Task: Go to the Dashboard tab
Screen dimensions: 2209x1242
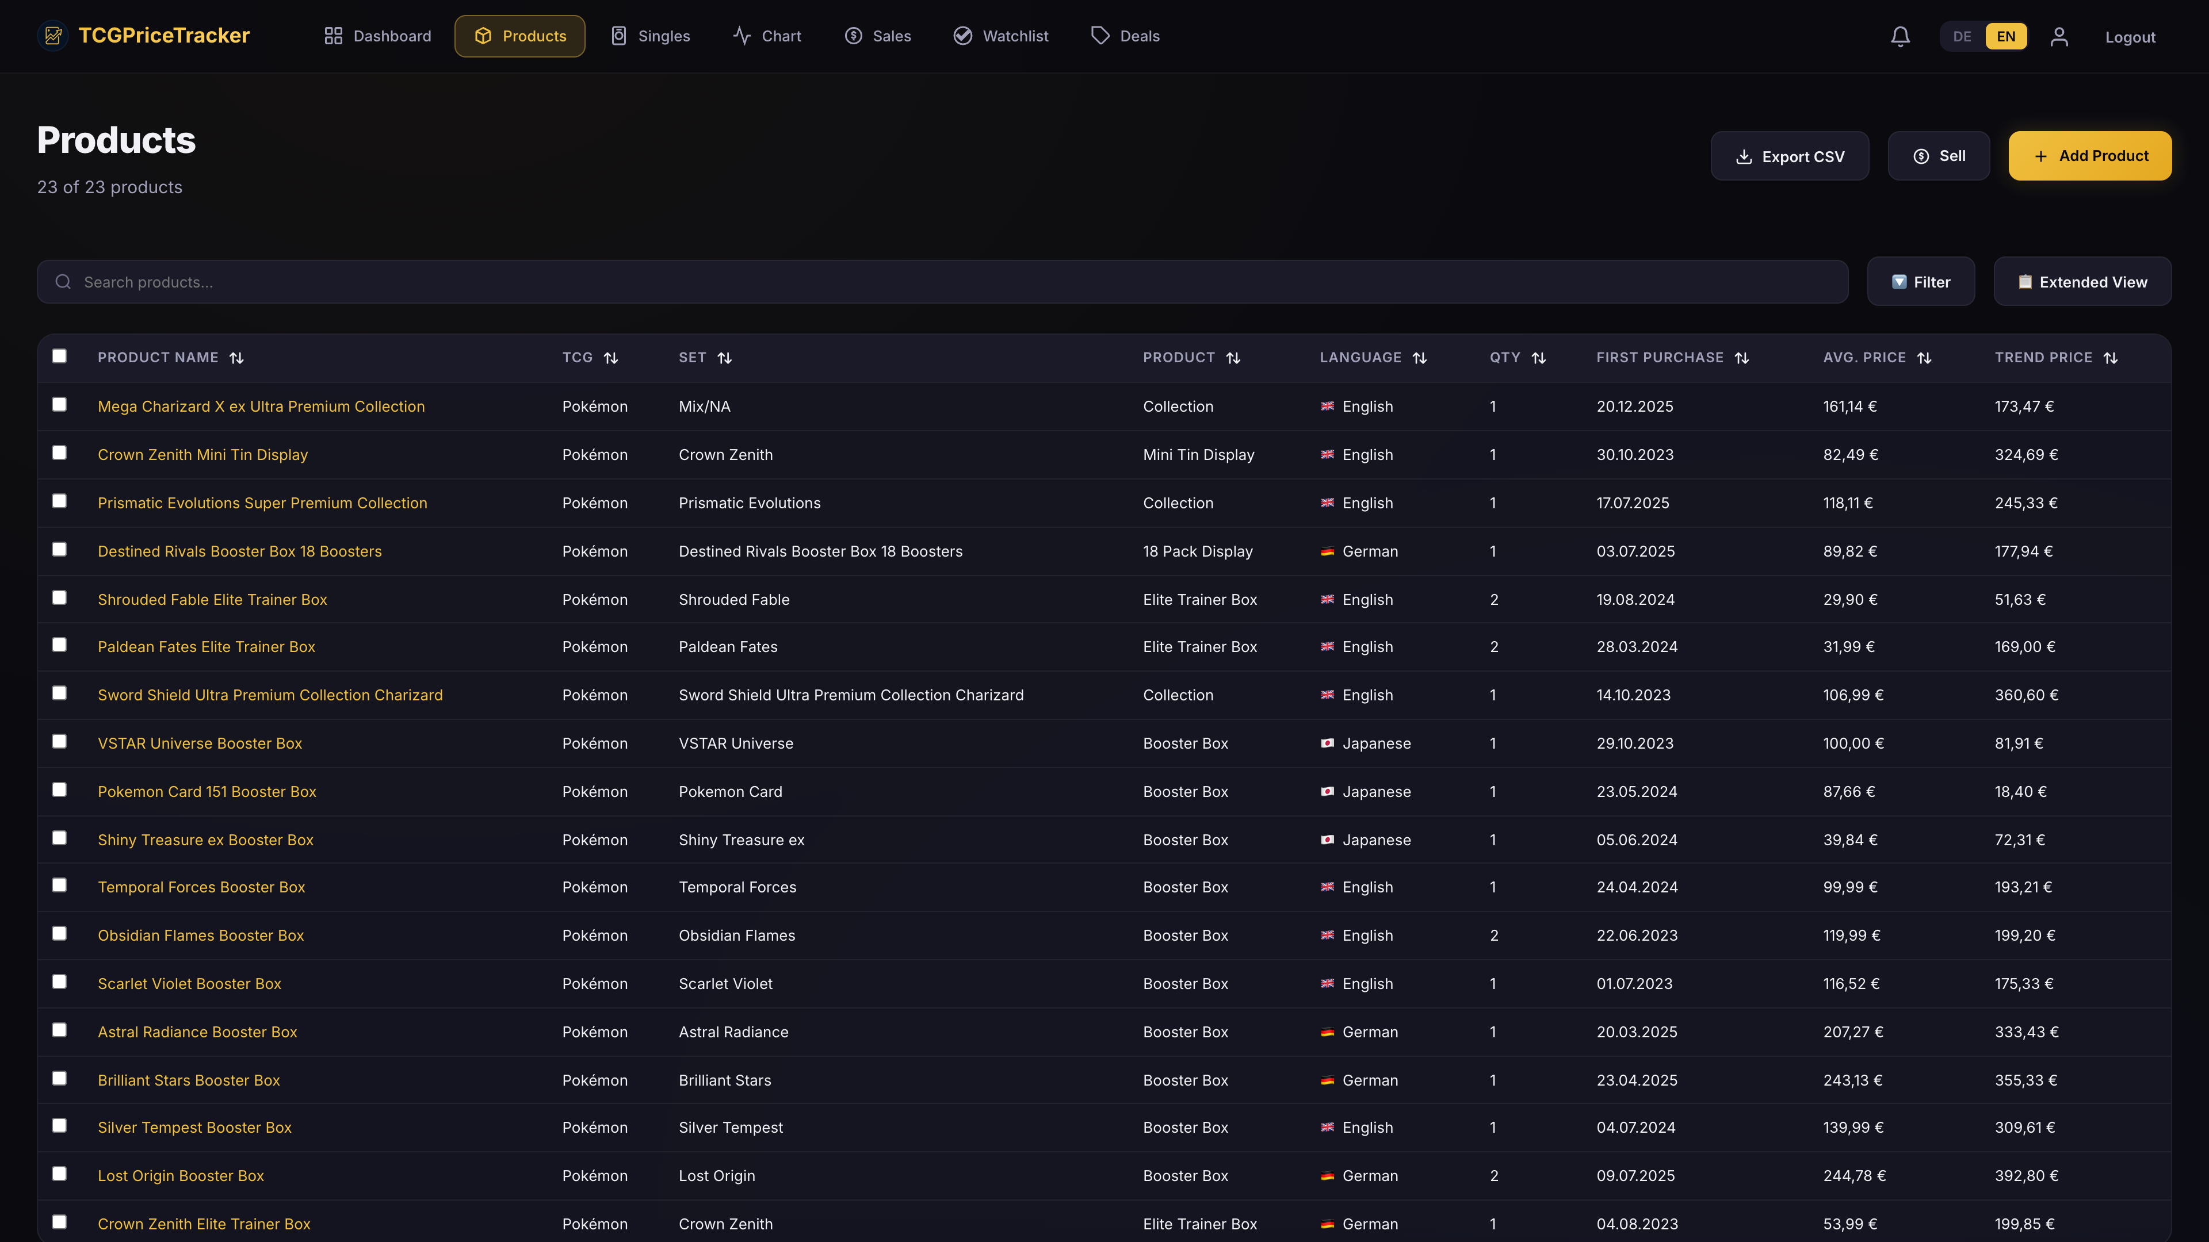Action: [377, 36]
